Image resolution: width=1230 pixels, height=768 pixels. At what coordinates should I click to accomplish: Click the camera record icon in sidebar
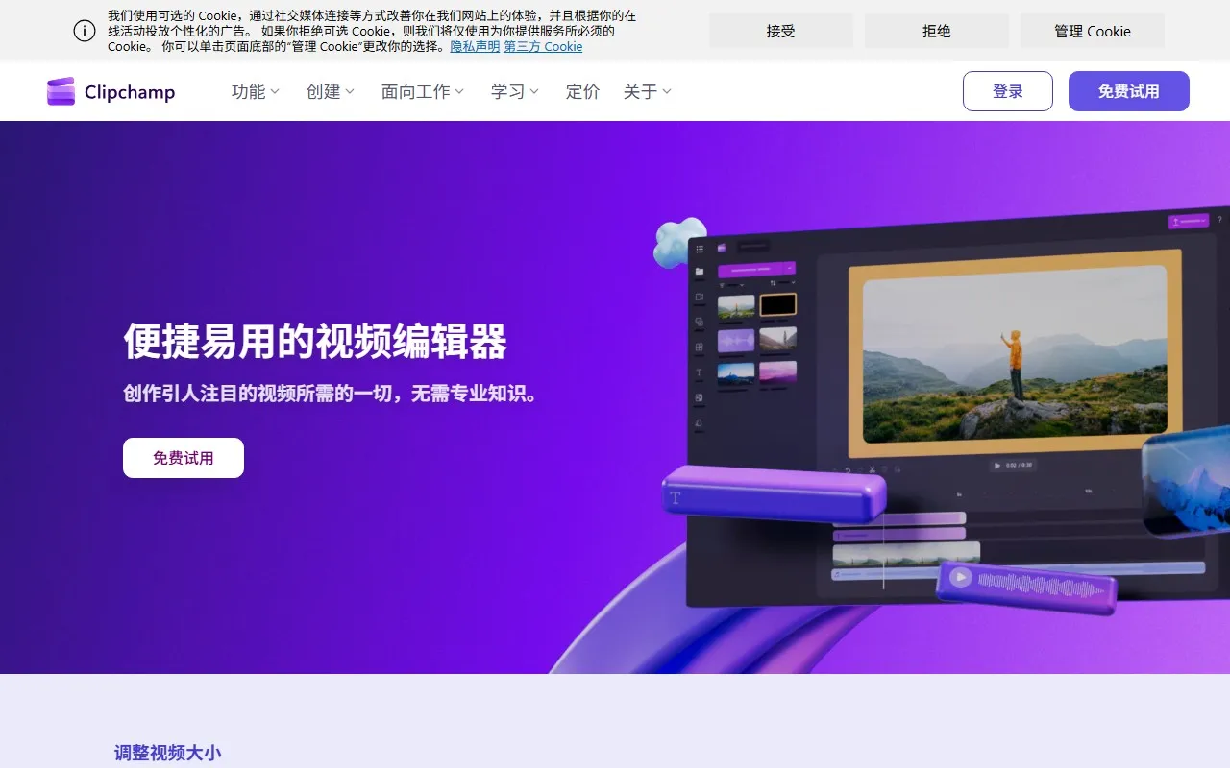tap(699, 297)
